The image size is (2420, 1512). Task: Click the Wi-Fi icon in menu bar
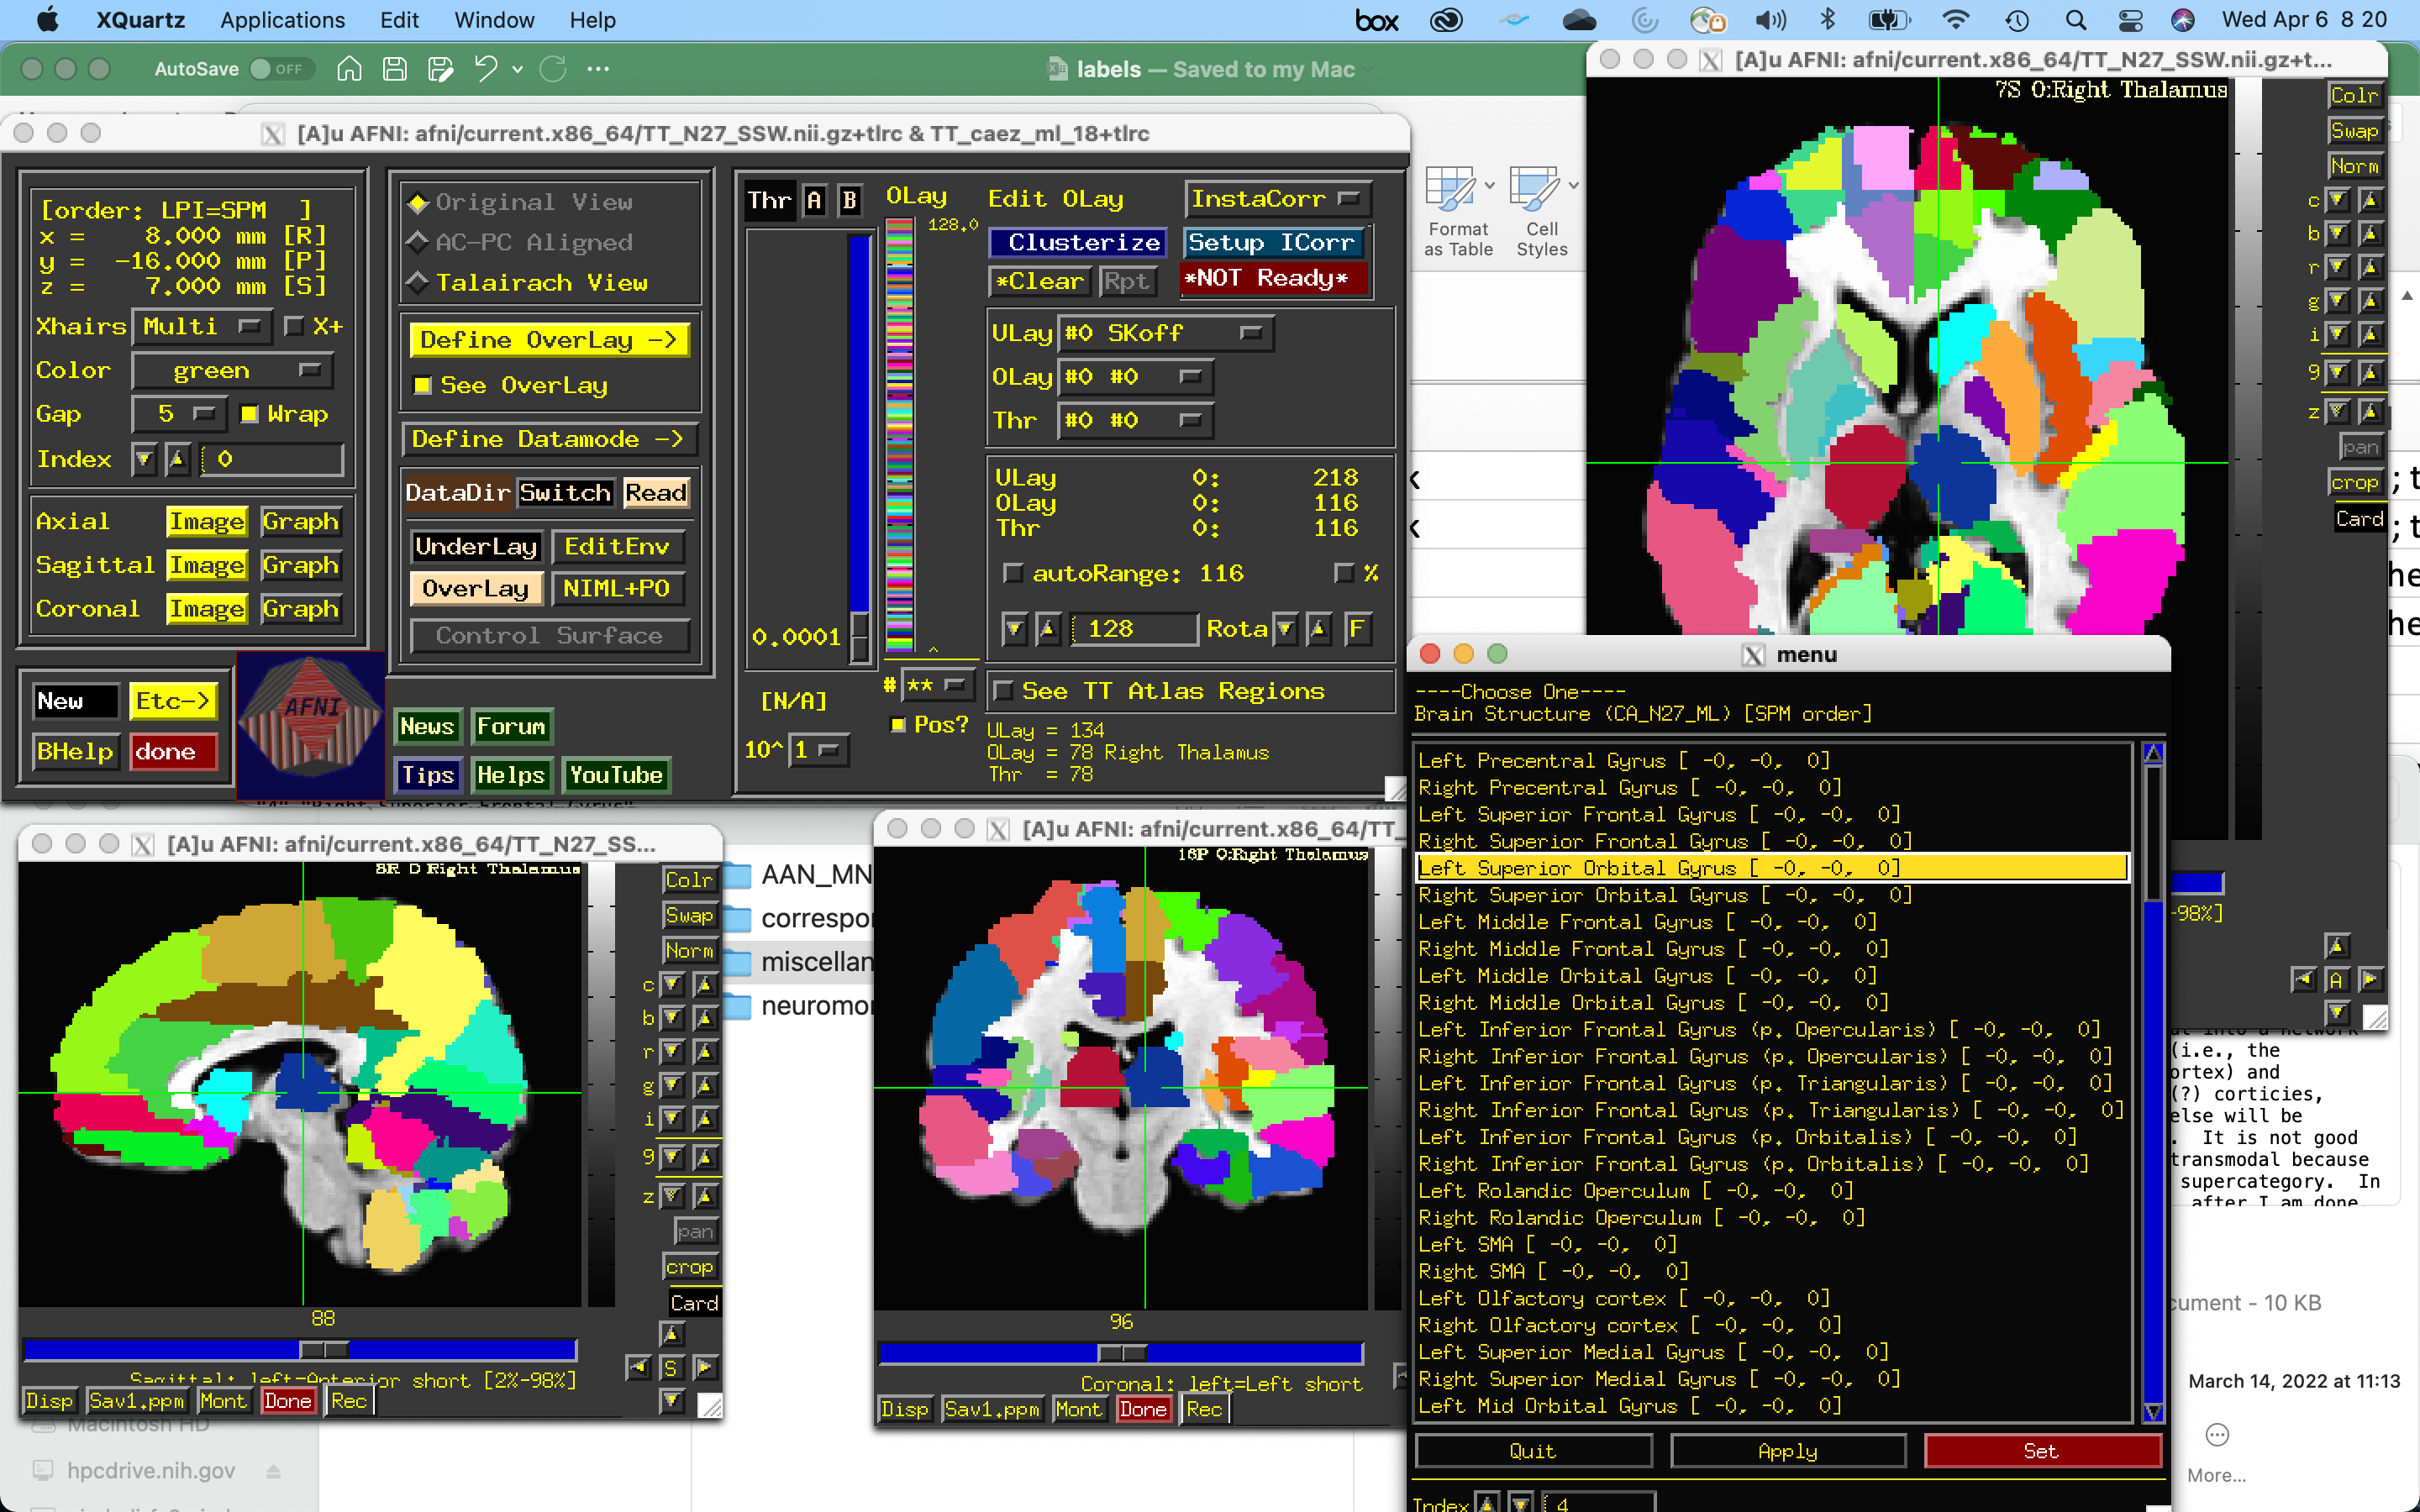(x=1955, y=20)
